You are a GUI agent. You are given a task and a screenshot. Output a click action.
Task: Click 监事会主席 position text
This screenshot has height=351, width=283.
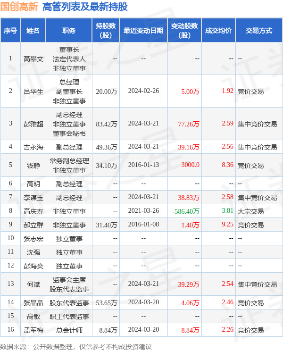click(x=69, y=280)
